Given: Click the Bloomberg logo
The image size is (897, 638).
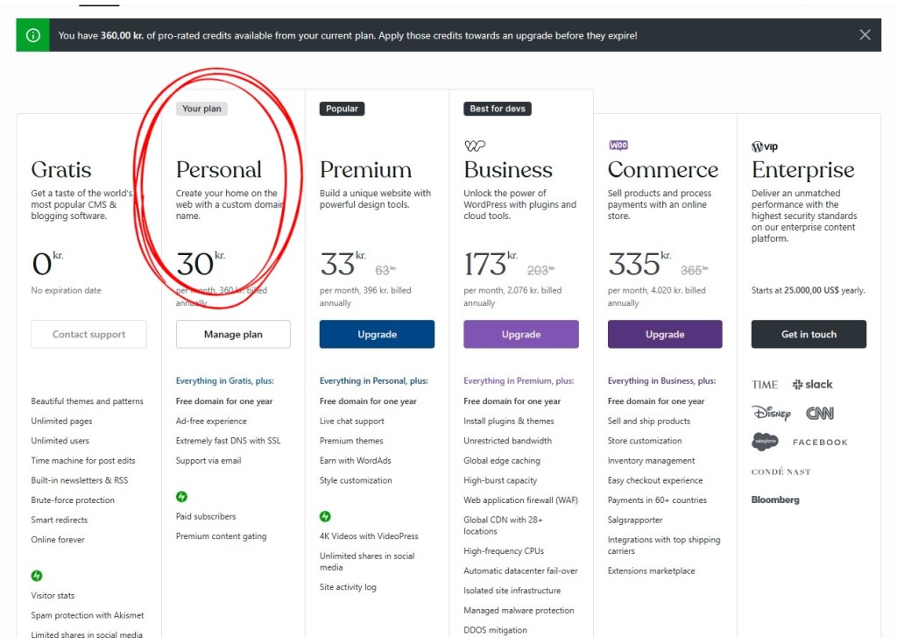Looking at the screenshot, I should (775, 500).
